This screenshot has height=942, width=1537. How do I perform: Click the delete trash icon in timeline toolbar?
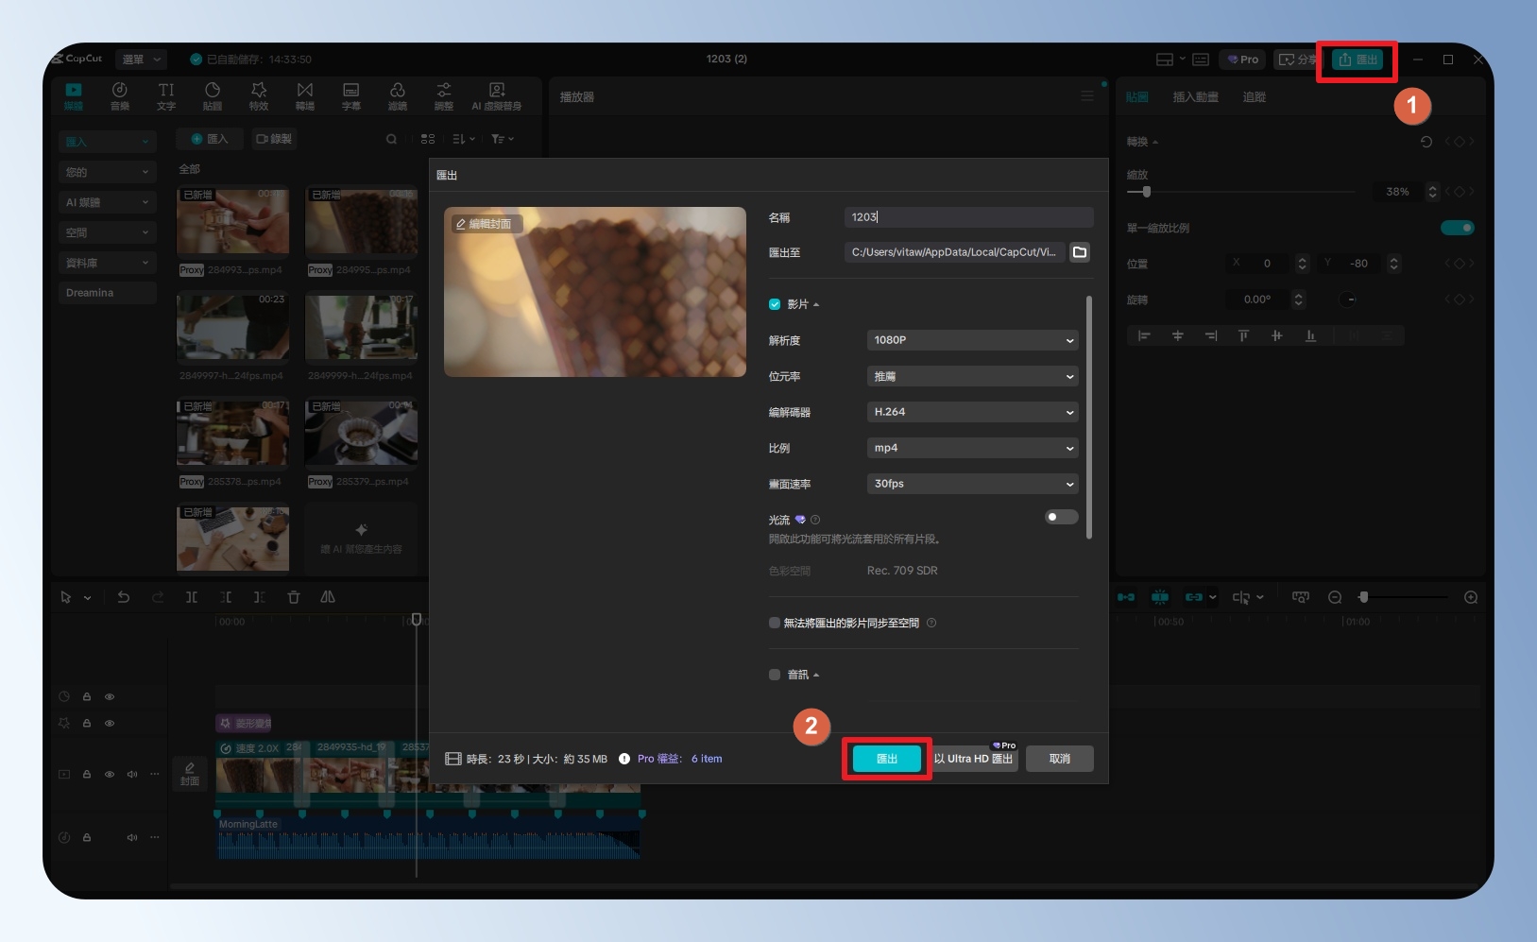[294, 597]
